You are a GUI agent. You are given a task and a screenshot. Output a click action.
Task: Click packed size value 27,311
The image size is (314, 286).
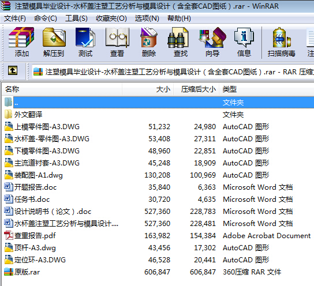coord(205,139)
